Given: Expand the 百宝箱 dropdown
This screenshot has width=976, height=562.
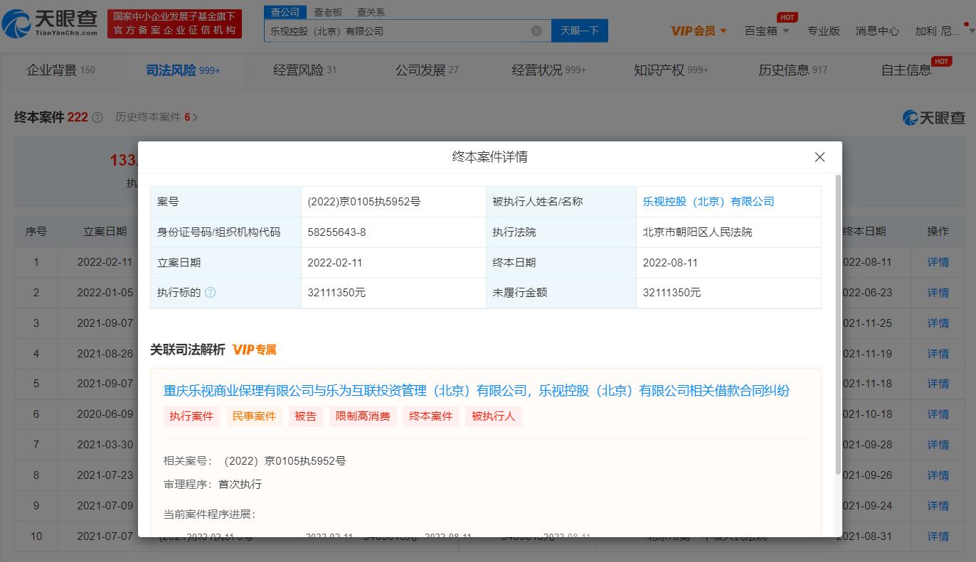Looking at the screenshot, I should 767,31.
